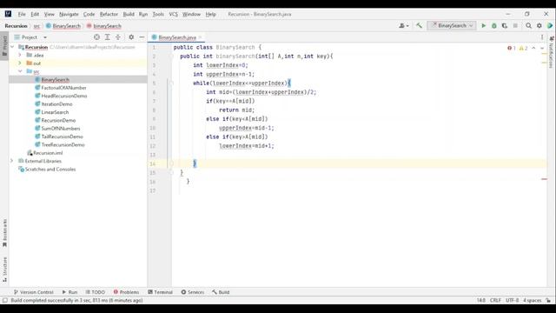Hide the Project tool window

coord(142,37)
